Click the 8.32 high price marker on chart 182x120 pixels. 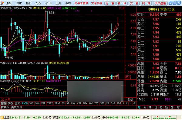[51, 12]
